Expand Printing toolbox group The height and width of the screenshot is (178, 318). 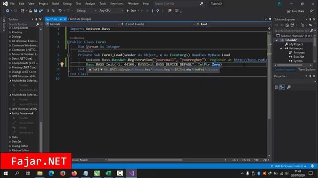pos(10,32)
